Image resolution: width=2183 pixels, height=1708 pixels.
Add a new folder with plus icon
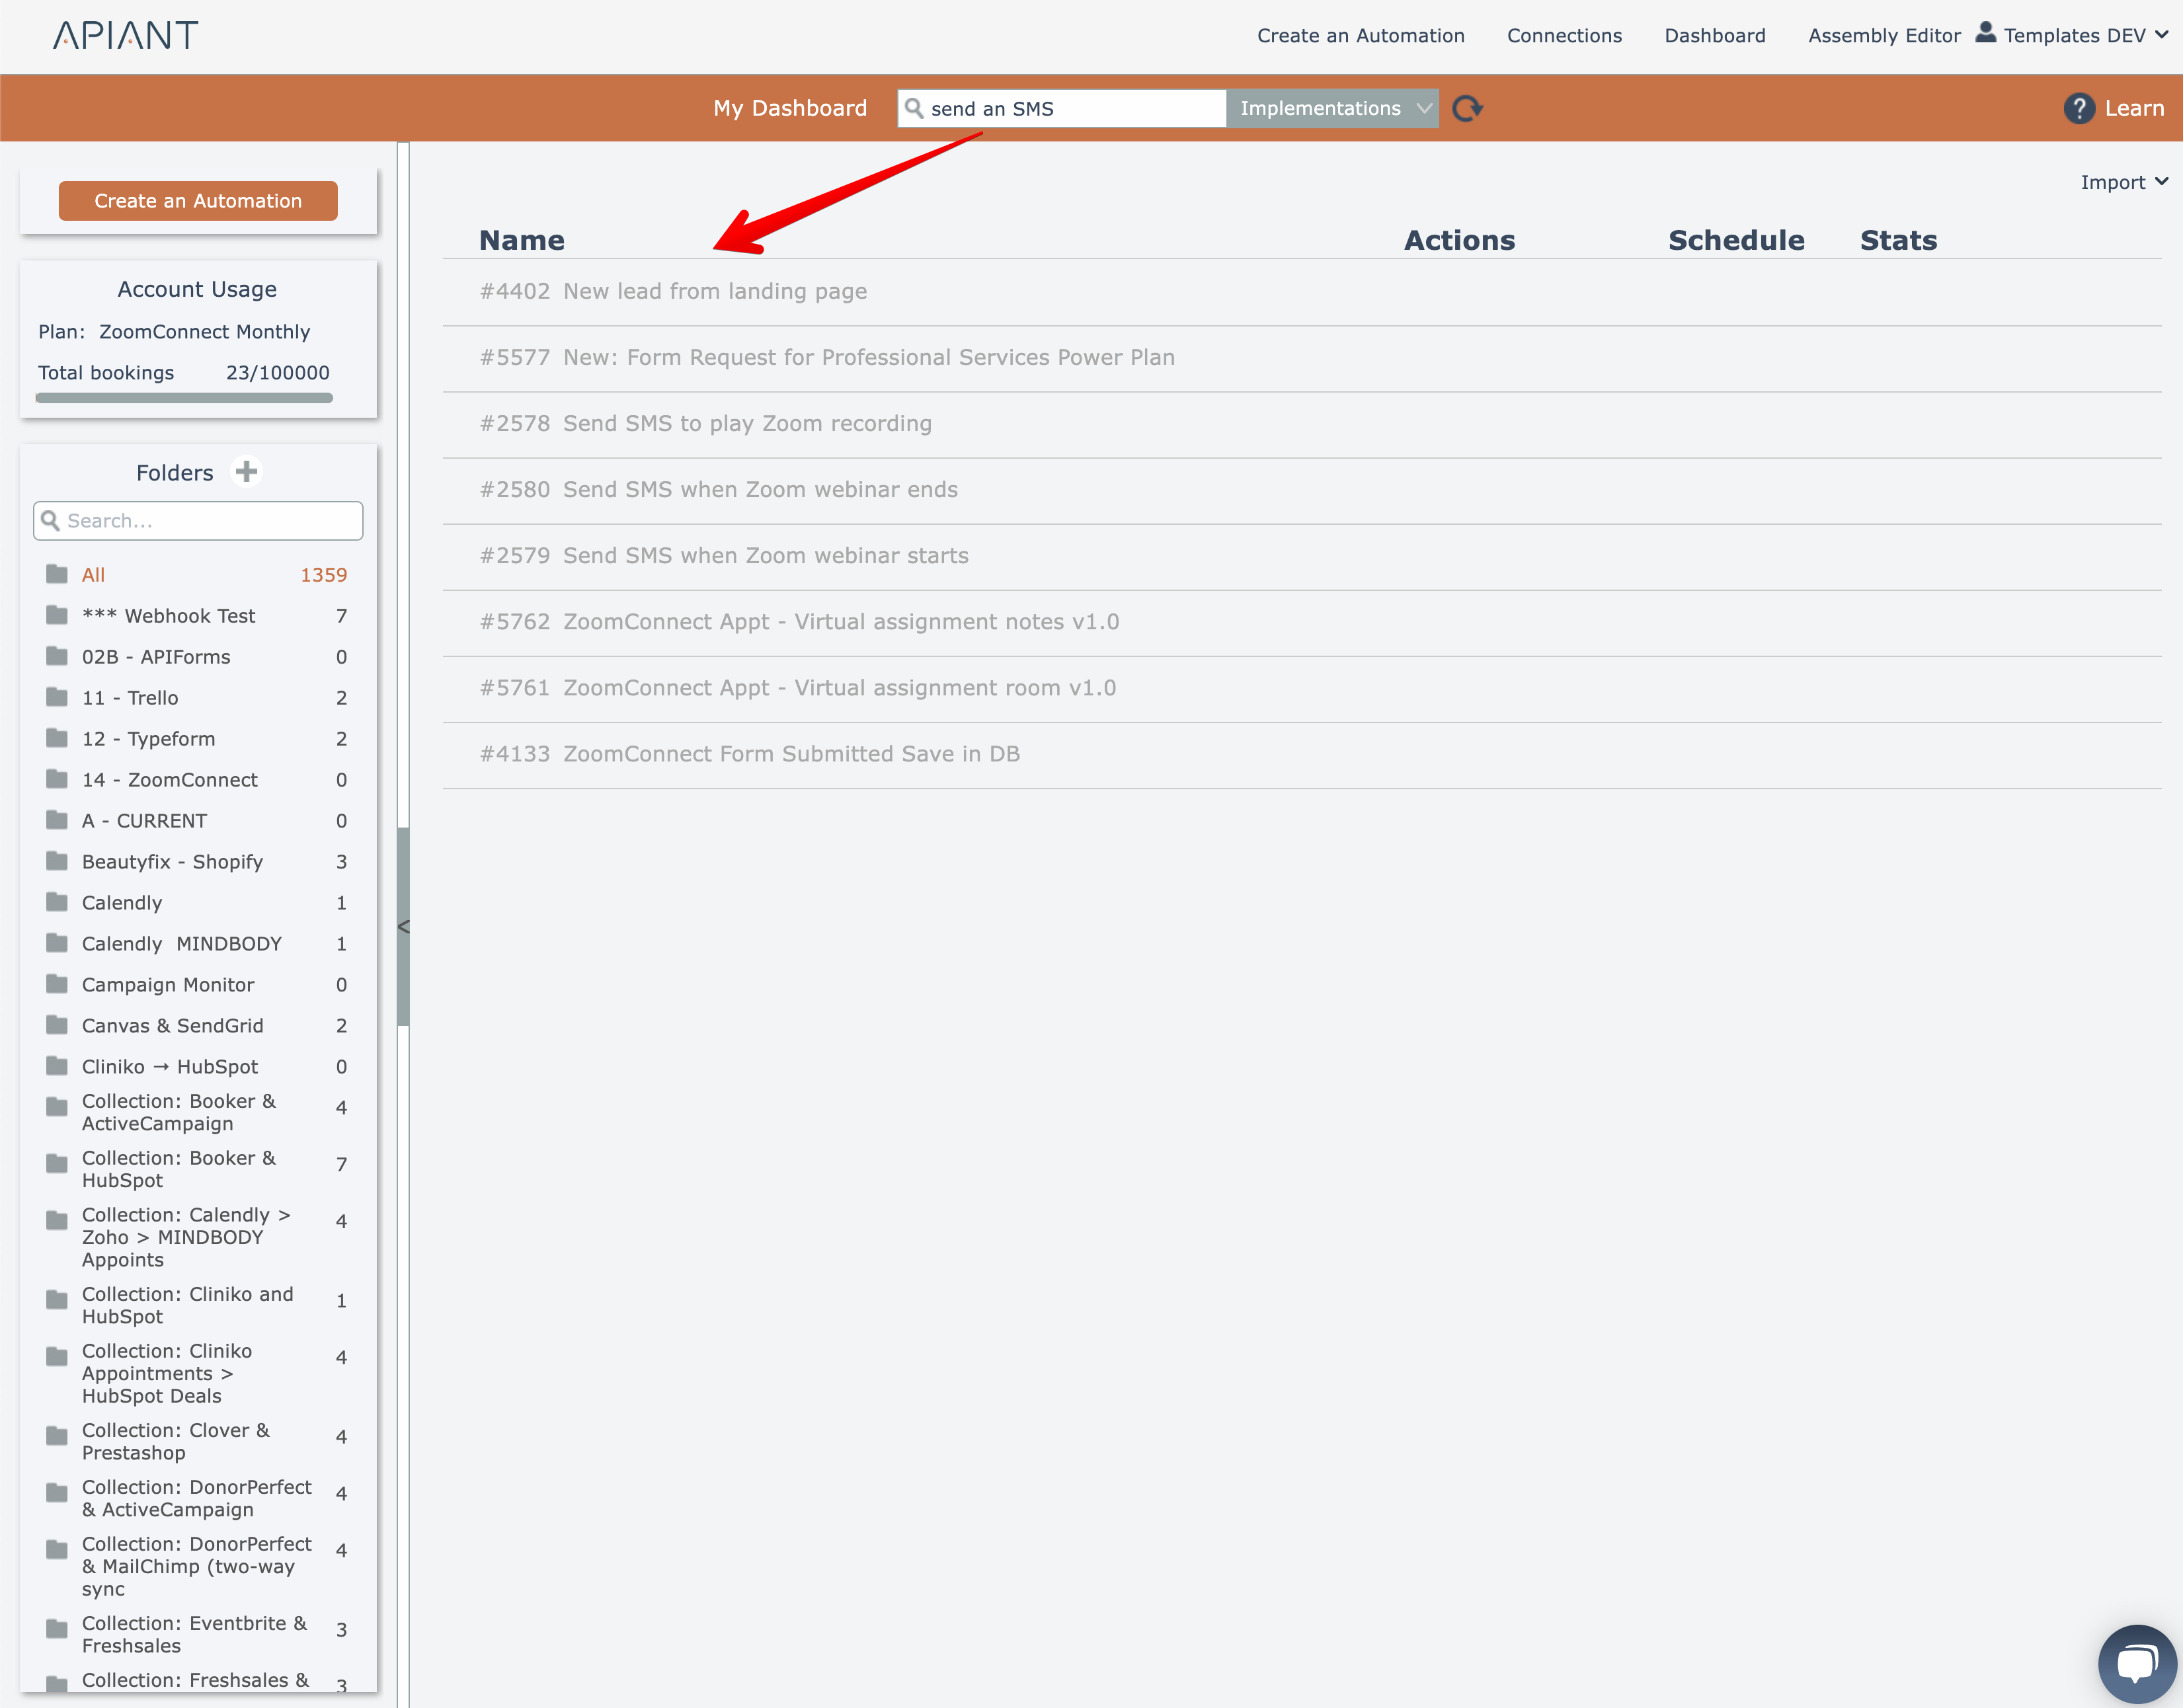(x=246, y=472)
